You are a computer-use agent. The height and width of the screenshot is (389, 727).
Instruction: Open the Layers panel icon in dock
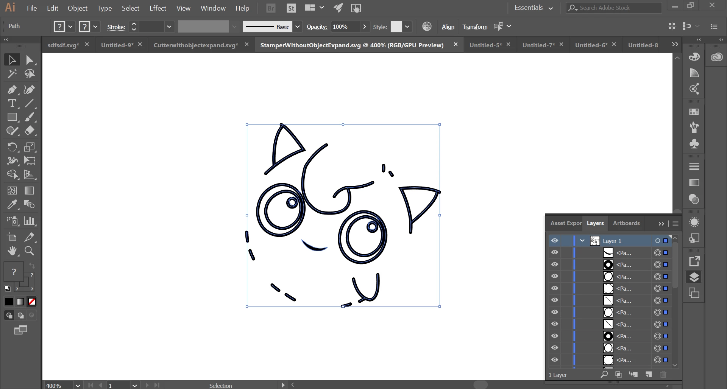pyautogui.click(x=694, y=277)
